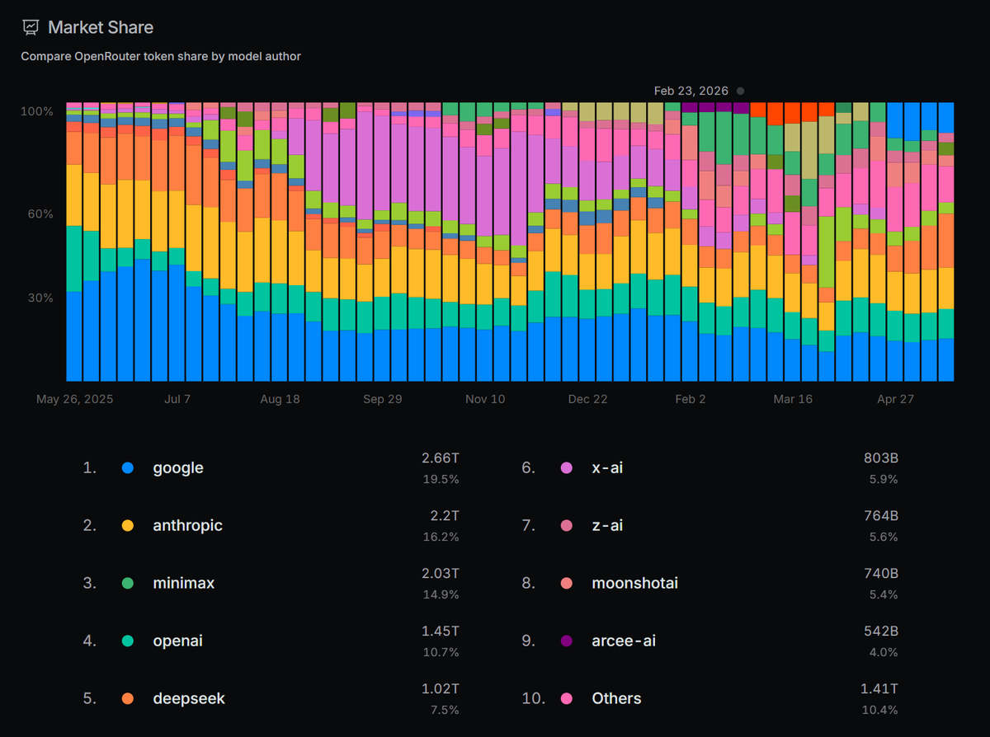The width and height of the screenshot is (990, 737).
Task: Click the 60% y-axis label
Action: [40, 214]
